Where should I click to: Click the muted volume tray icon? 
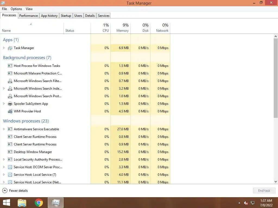[x=246, y=203]
